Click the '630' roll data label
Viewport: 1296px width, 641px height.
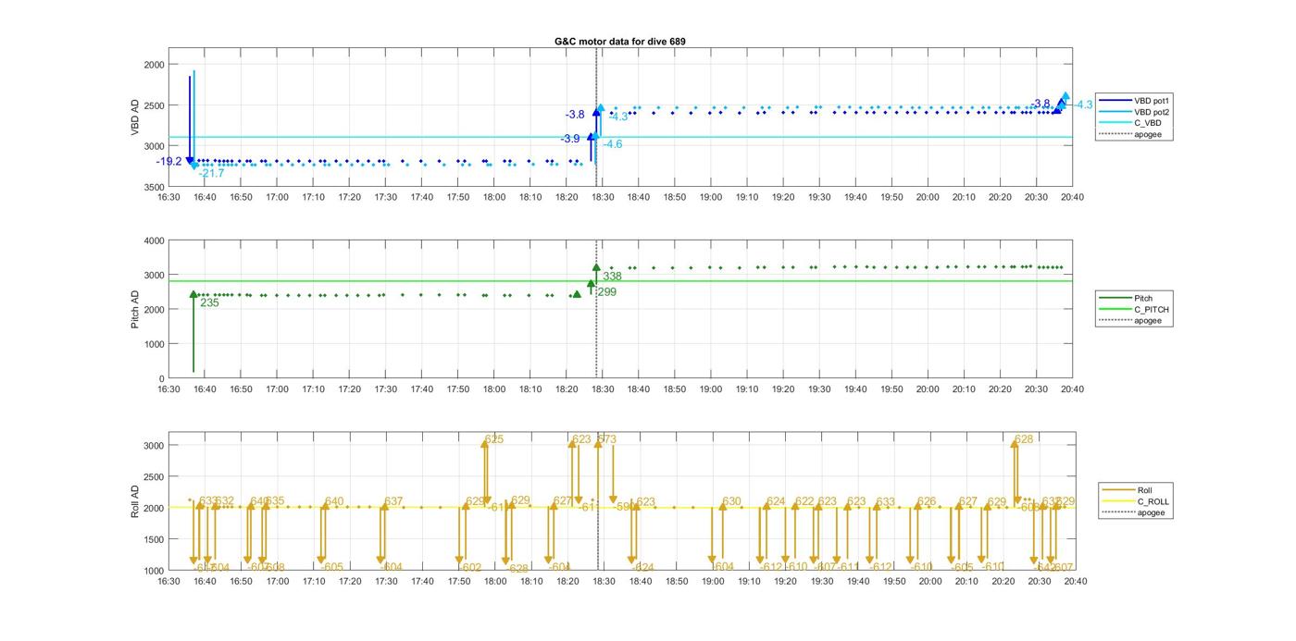pos(731,502)
